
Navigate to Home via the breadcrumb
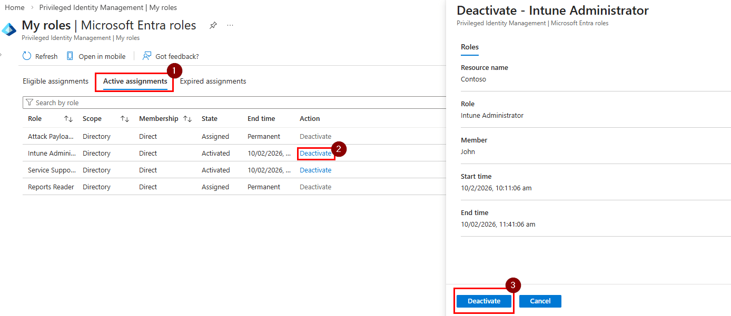click(14, 7)
